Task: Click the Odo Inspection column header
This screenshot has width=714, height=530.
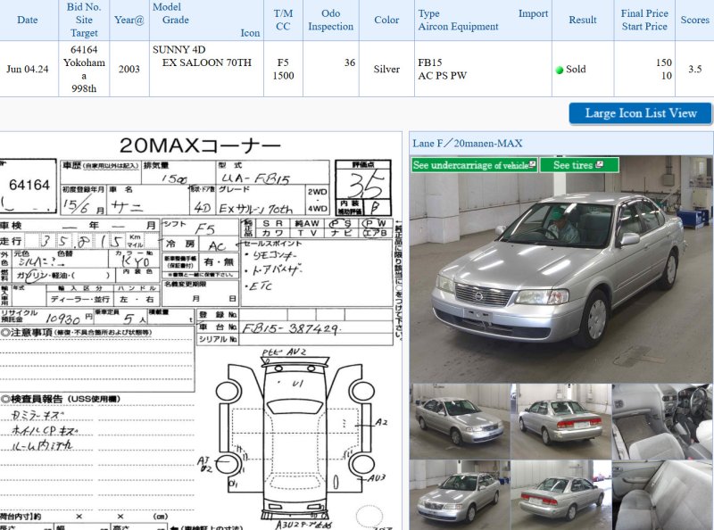Action: pos(330,20)
